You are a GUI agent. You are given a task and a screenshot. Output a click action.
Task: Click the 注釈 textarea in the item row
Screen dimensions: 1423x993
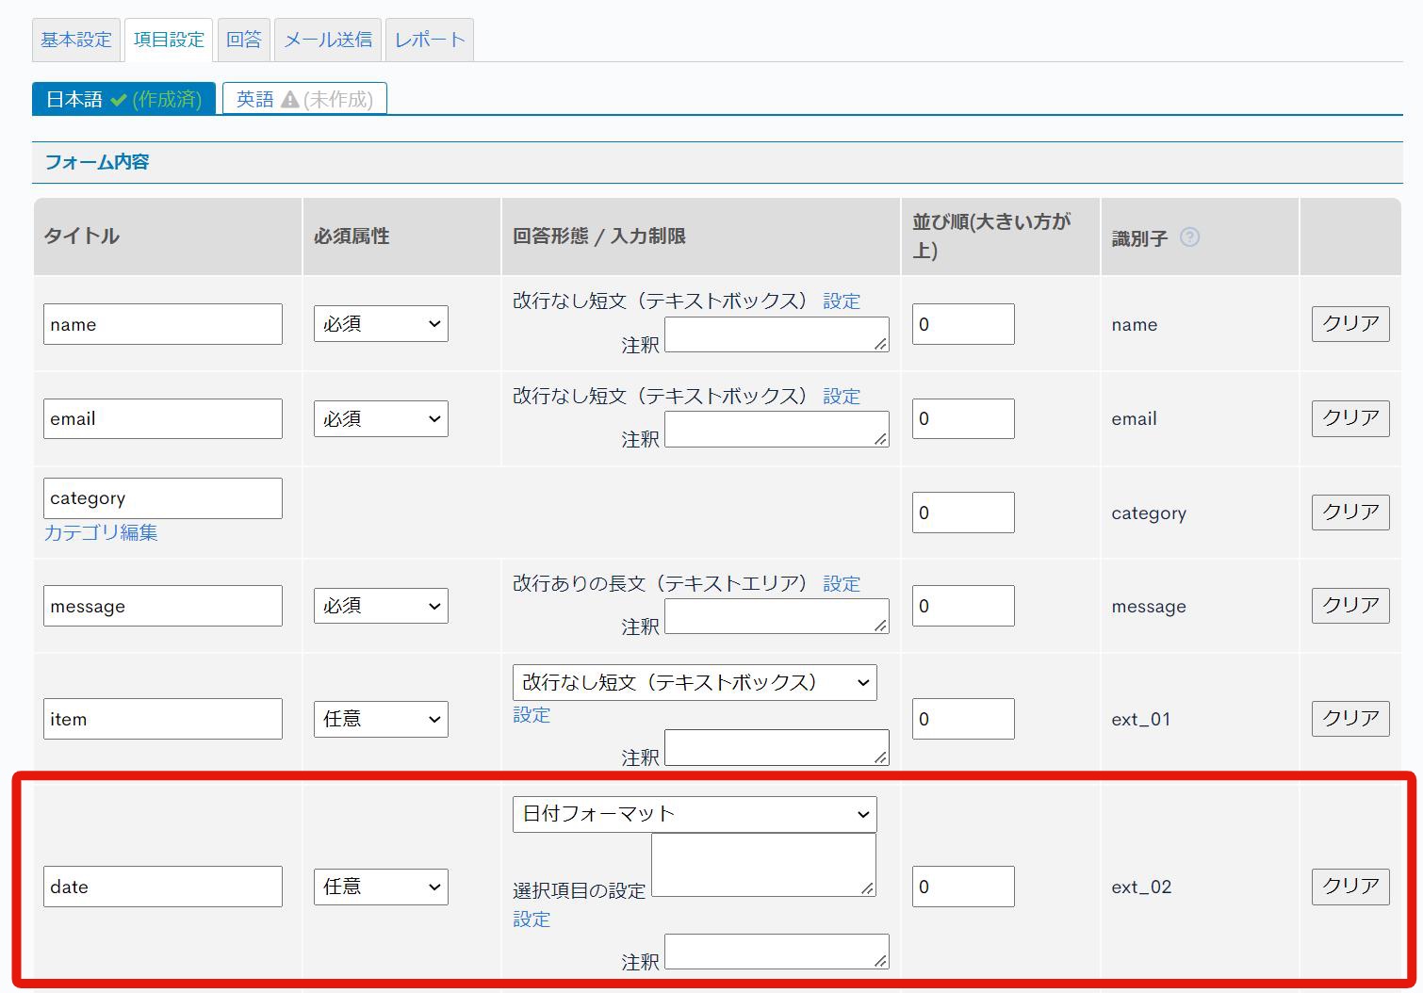click(x=777, y=747)
